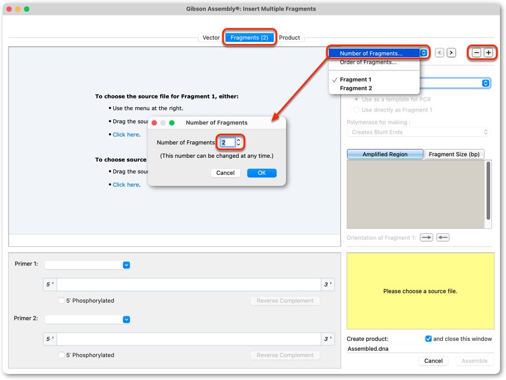Click the 'Click here' link under 'To choose source'
Viewport: 506px width, 380px height.
pyautogui.click(x=126, y=185)
